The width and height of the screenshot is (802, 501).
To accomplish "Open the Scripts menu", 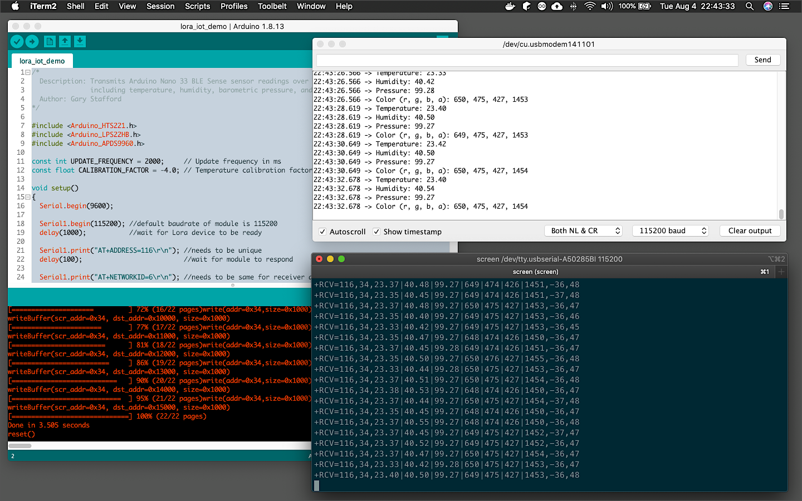I will pos(198,6).
